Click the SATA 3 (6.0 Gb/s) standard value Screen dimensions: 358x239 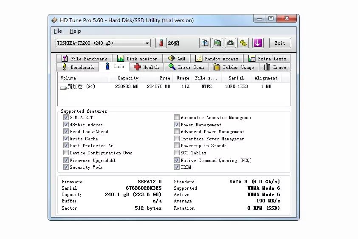point(254,182)
